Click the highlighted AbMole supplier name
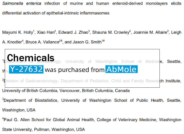 [x=121, y=69]
